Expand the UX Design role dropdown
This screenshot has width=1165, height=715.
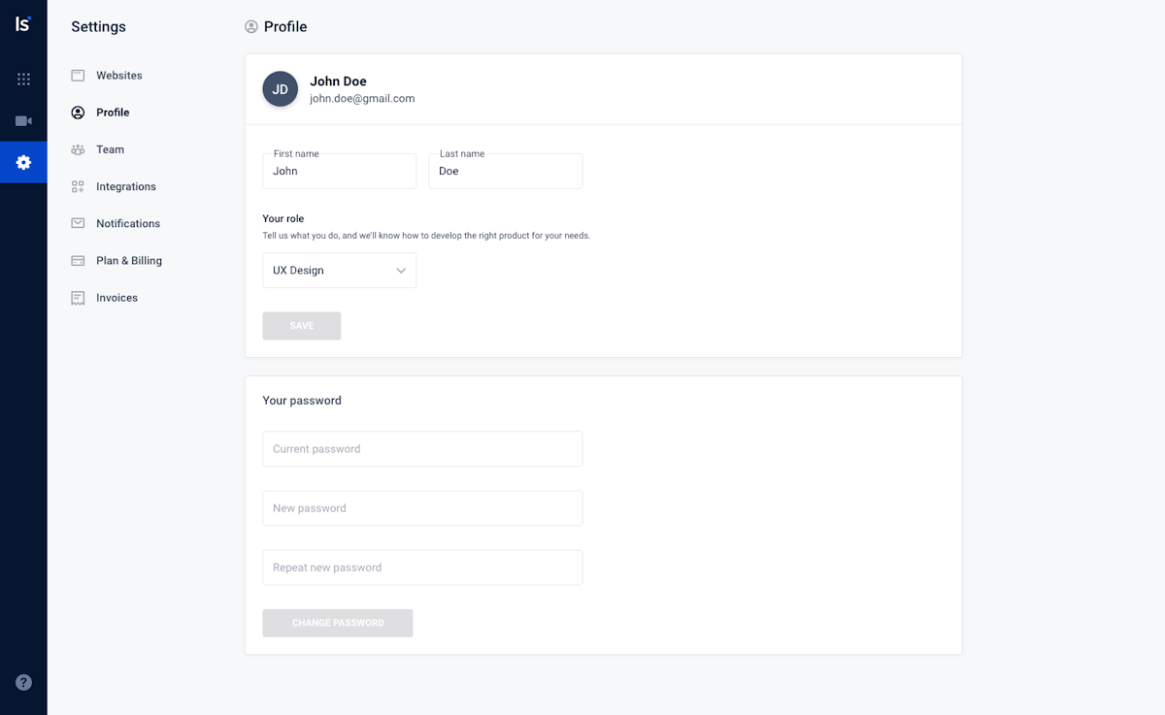pos(339,271)
